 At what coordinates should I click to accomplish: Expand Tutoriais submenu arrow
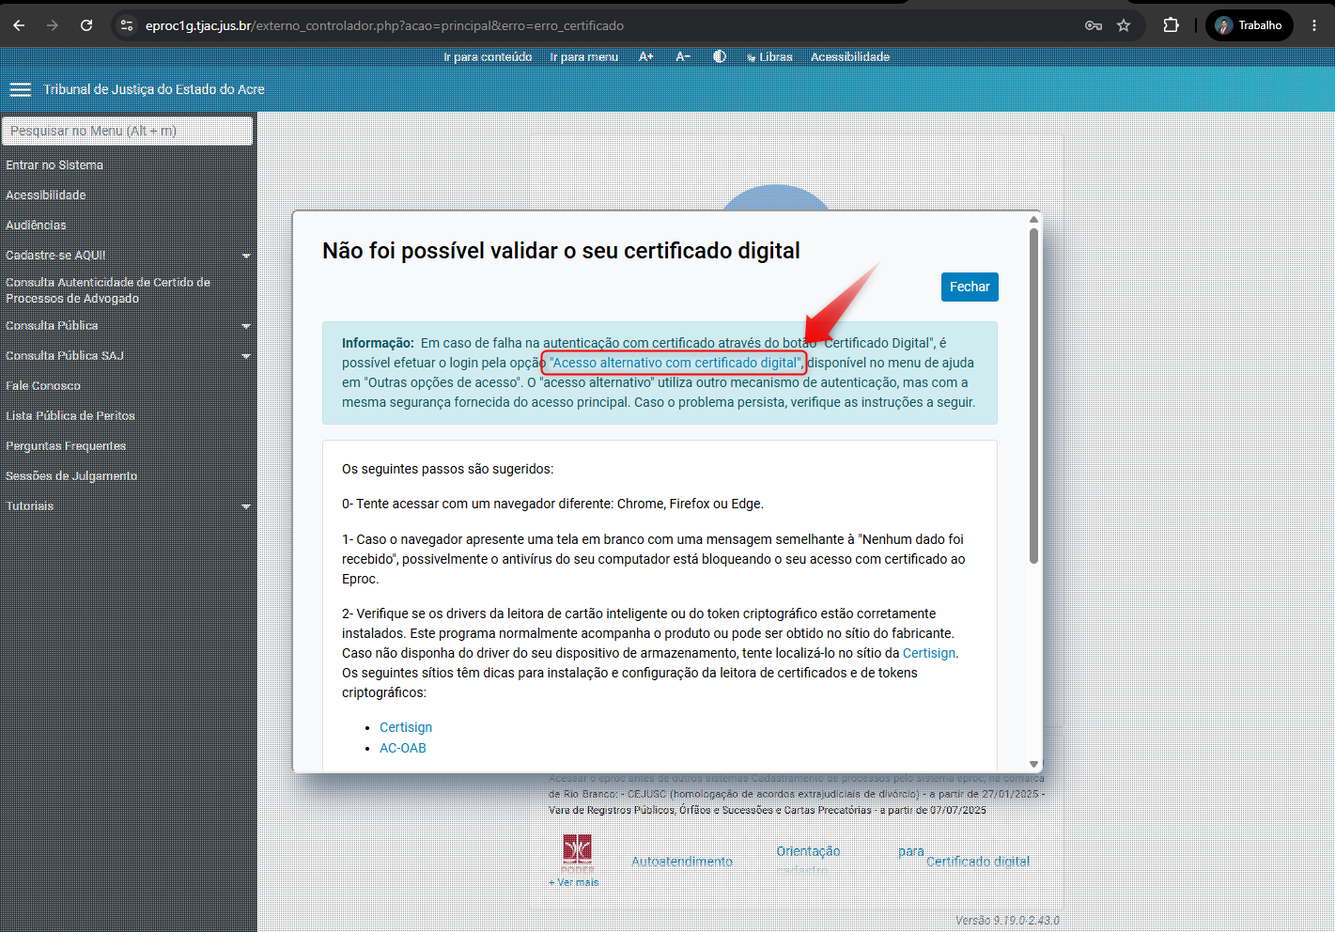click(x=246, y=506)
